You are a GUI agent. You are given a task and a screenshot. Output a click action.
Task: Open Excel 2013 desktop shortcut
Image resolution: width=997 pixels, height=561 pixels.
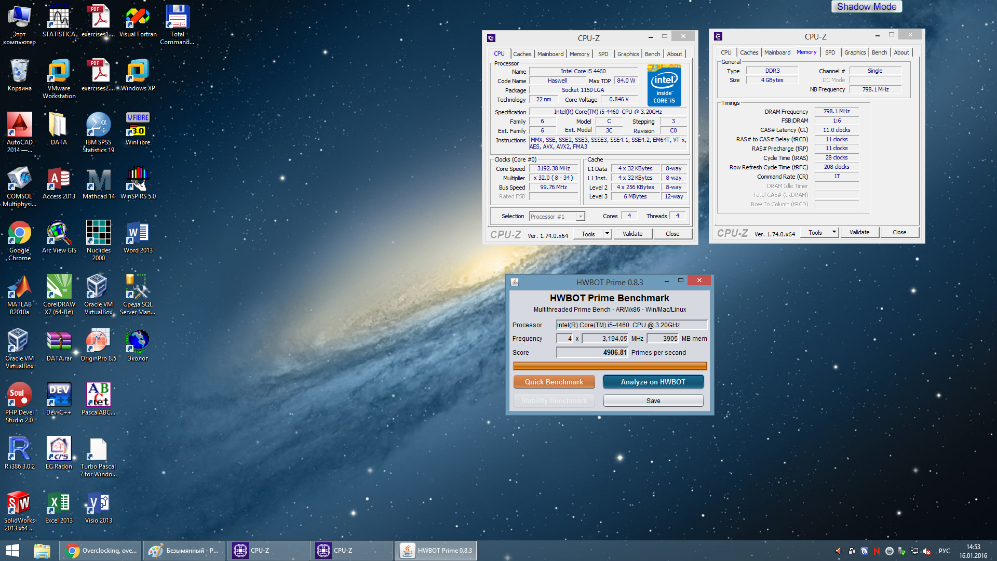(x=59, y=507)
